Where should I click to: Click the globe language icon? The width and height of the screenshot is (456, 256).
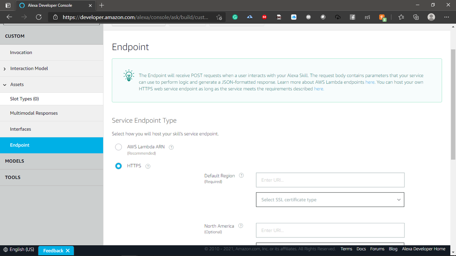(5, 250)
